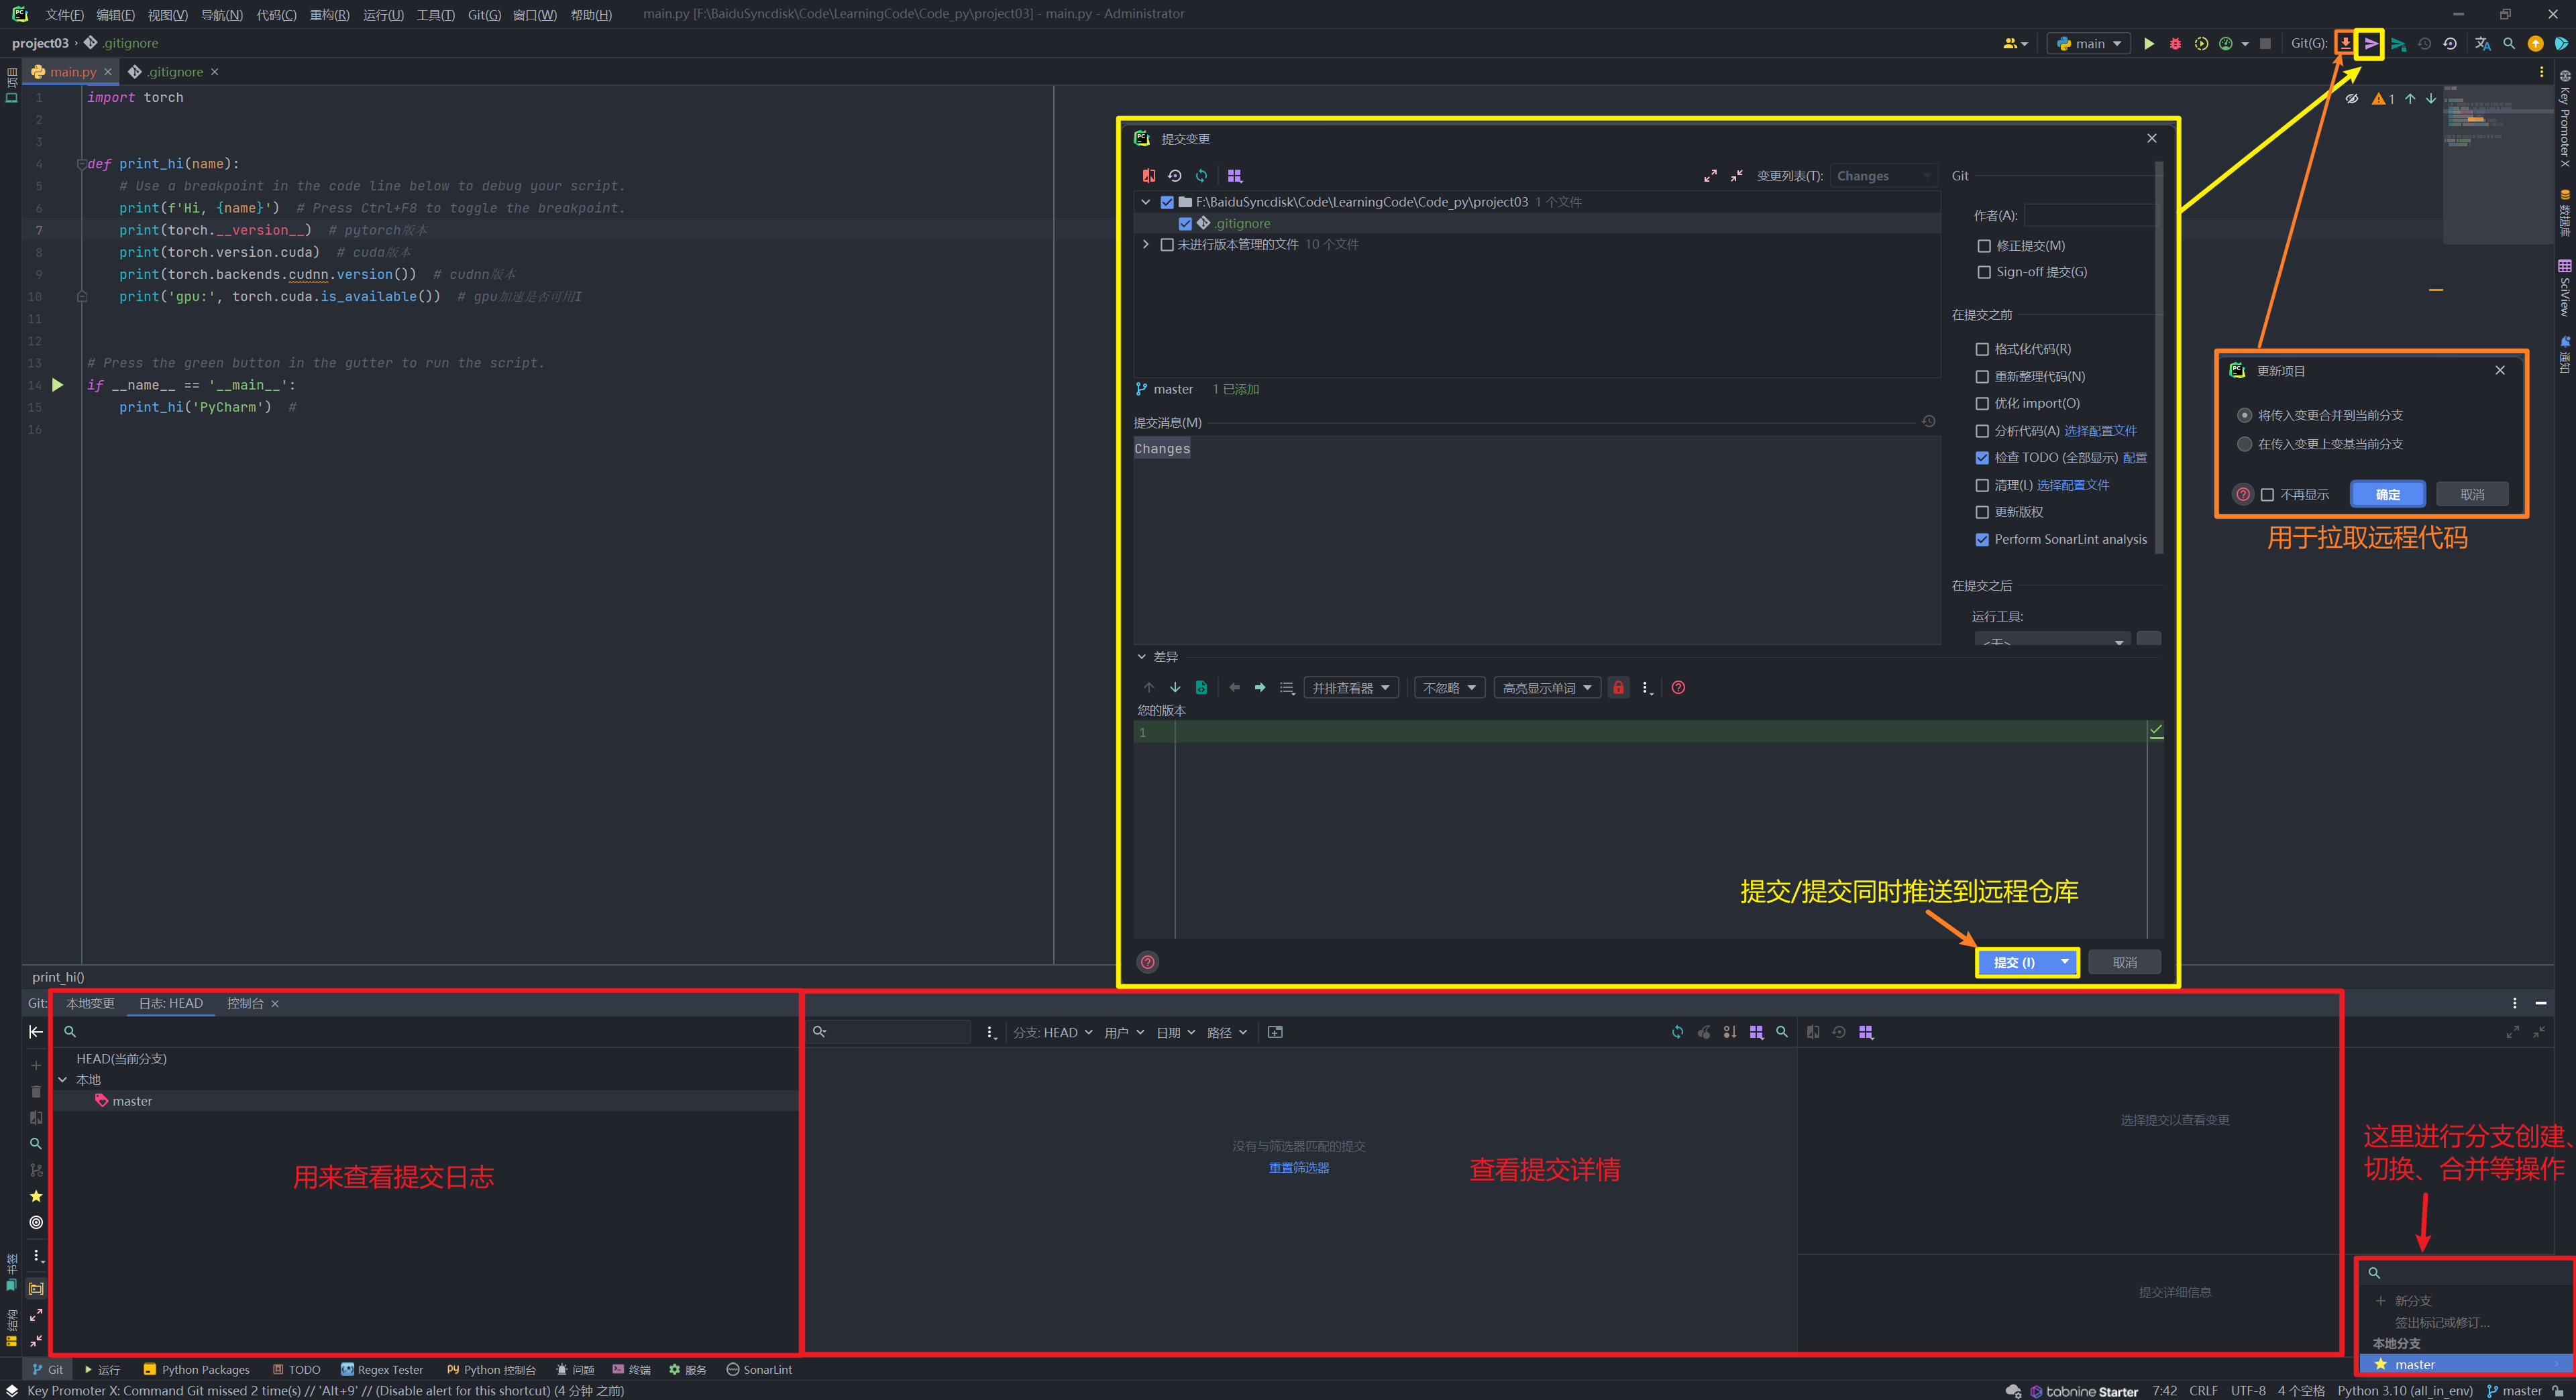Uncheck the 检查 TODO checkbox
The image size is (2576, 1400).
click(x=1982, y=458)
